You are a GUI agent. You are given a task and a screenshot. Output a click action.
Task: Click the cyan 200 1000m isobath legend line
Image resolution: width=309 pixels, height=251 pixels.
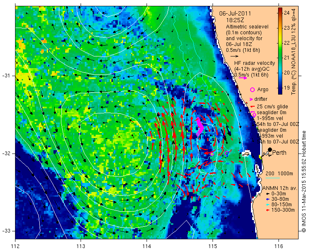[x=273, y=178]
